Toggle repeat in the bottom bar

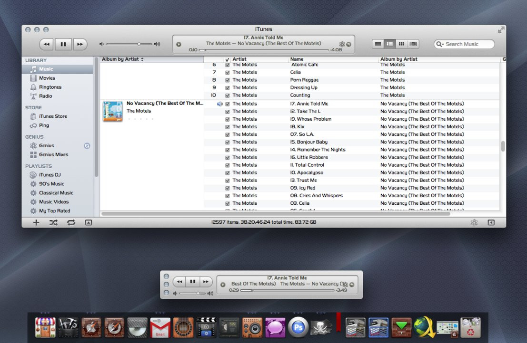click(71, 222)
